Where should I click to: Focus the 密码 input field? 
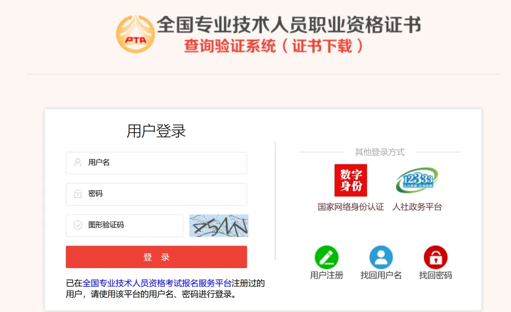(157, 194)
